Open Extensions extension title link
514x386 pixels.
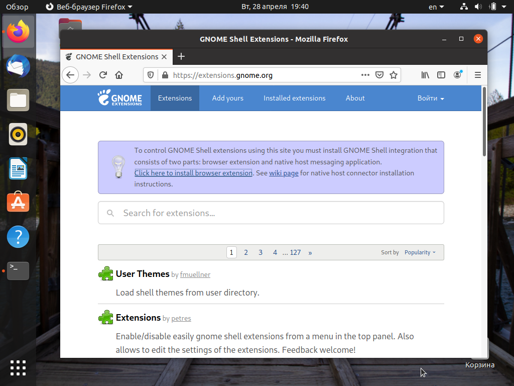139,318
